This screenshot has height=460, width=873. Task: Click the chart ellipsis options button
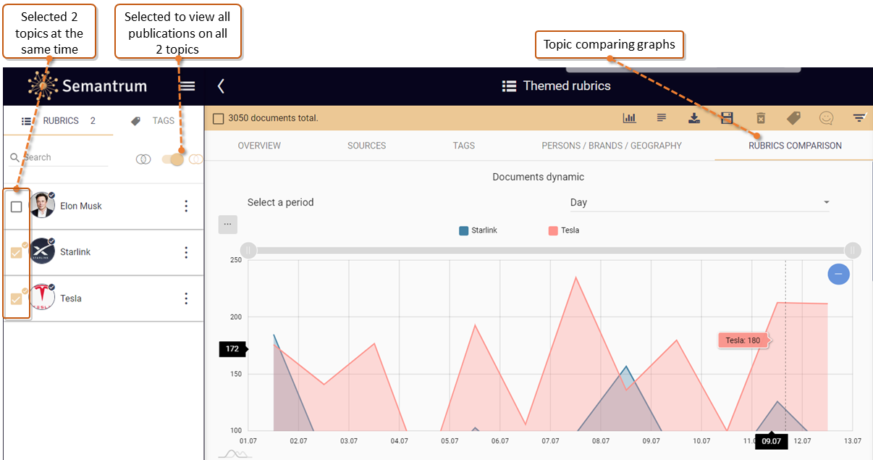click(x=228, y=225)
